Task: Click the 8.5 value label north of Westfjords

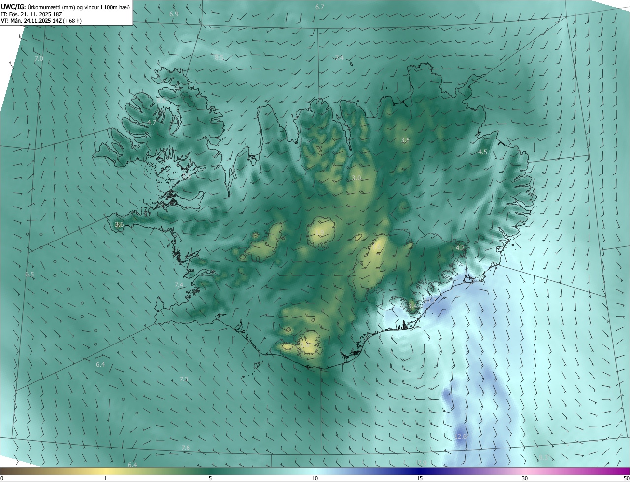Action: tap(219, 57)
